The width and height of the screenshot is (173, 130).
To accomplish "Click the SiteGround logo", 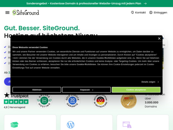I will pos(25,13).
